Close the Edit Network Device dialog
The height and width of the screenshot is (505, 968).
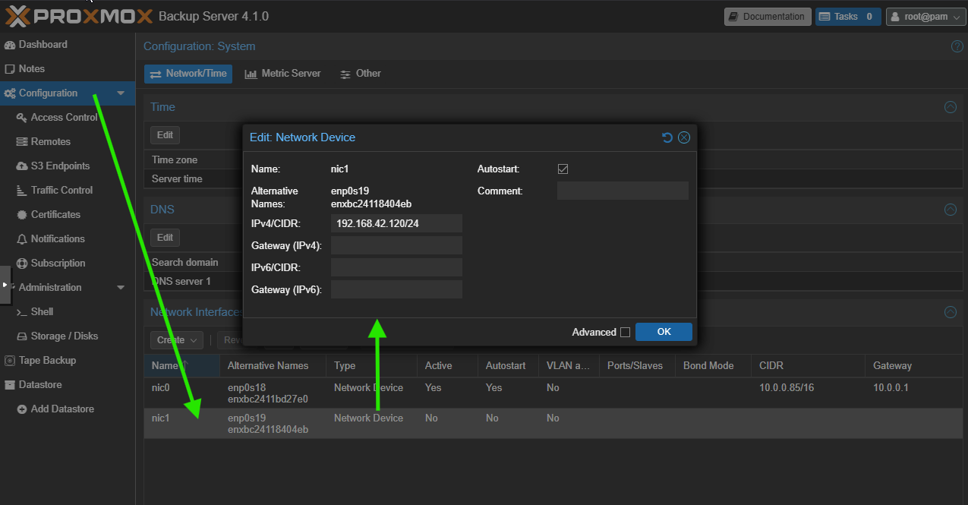coord(684,137)
